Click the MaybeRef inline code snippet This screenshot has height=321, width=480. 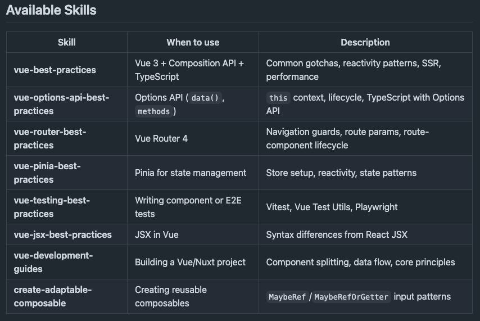287,297
